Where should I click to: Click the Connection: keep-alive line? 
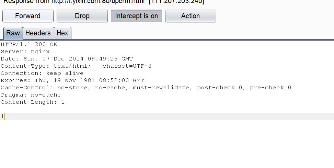click(x=42, y=73)
